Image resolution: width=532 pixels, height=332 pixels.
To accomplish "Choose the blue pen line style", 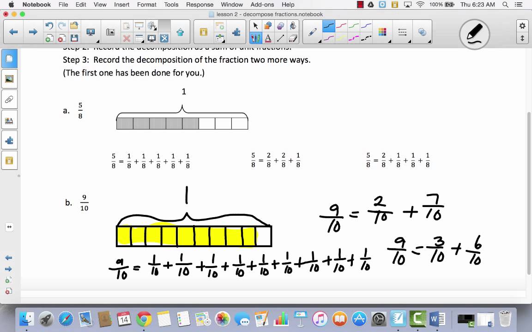I will point(366,26).
